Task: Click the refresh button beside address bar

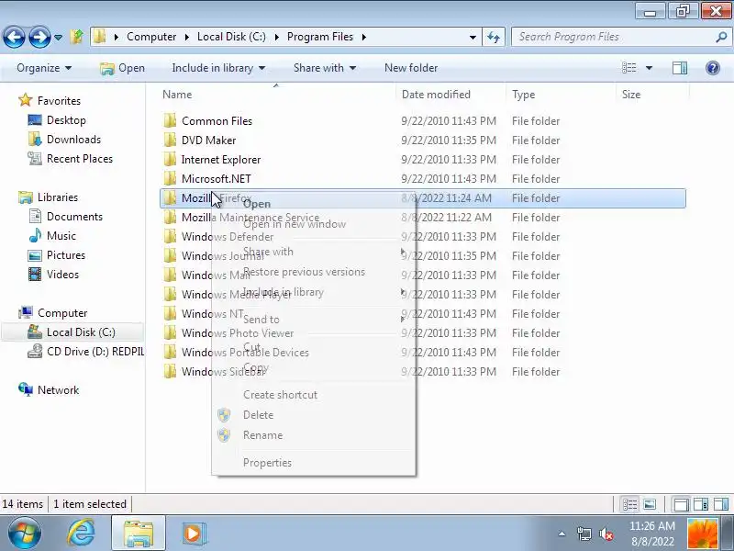Action: [x=494, y=37]
